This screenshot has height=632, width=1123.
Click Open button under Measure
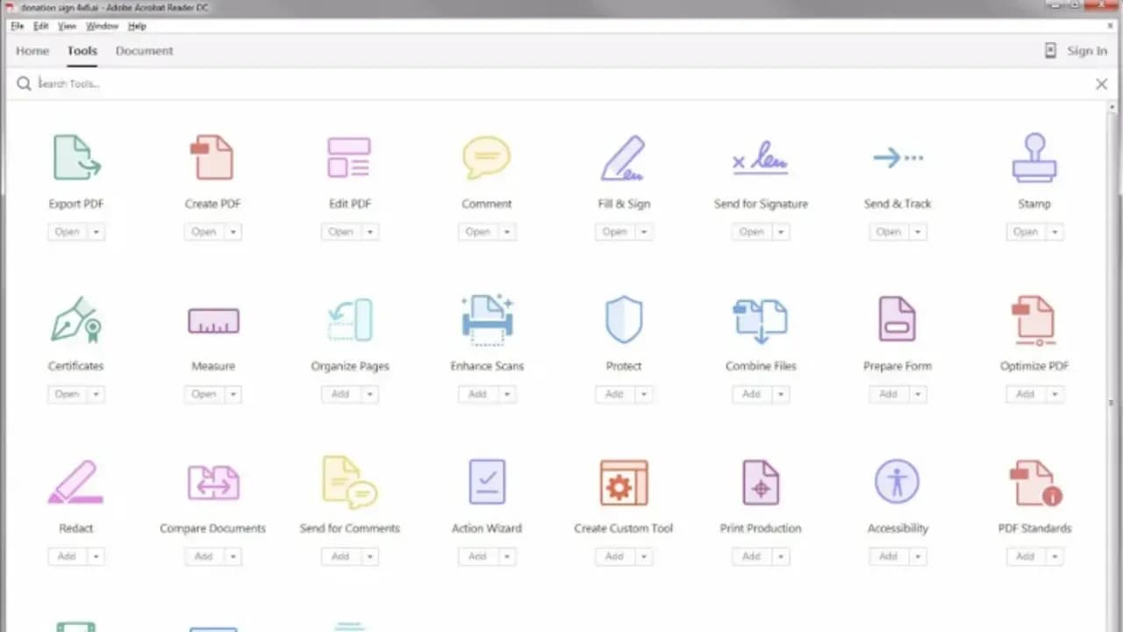[204, 394]
